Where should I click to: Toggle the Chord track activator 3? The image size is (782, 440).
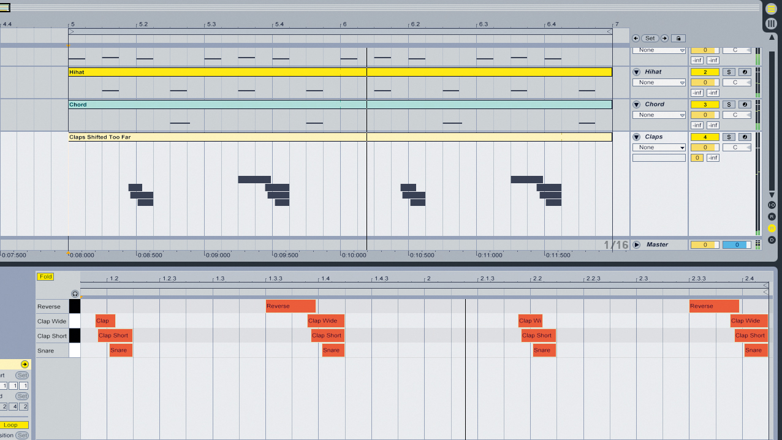coord(705,104)
